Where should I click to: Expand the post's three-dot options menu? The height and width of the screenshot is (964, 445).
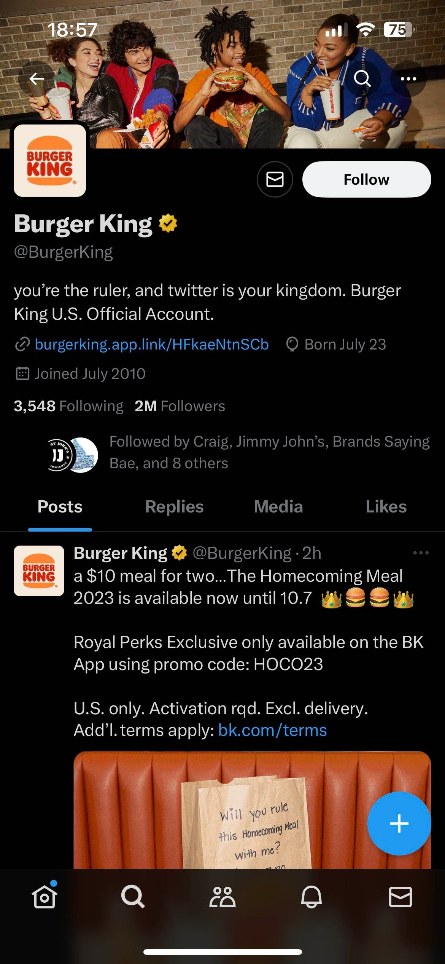pos(421,553)
